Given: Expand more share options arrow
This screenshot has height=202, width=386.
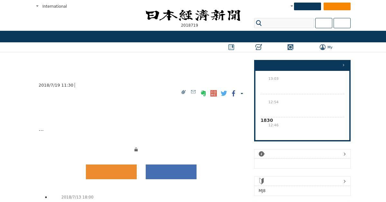Looking at the screenshot, I should coord(242,94).
